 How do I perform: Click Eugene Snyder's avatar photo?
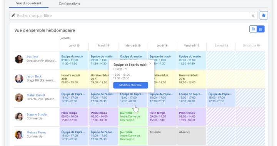point(19,116)
